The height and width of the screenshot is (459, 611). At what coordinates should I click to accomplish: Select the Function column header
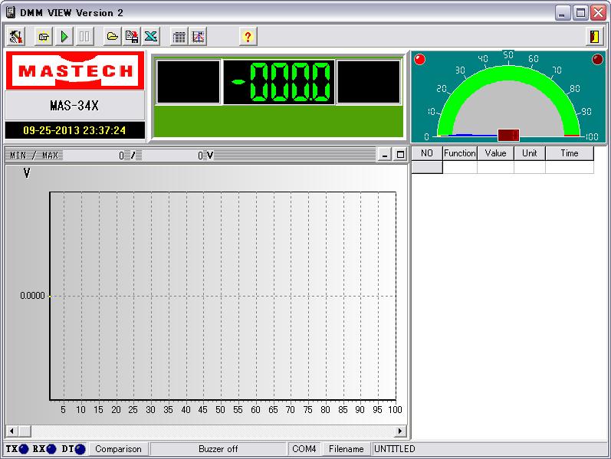[x=460, y=153]
